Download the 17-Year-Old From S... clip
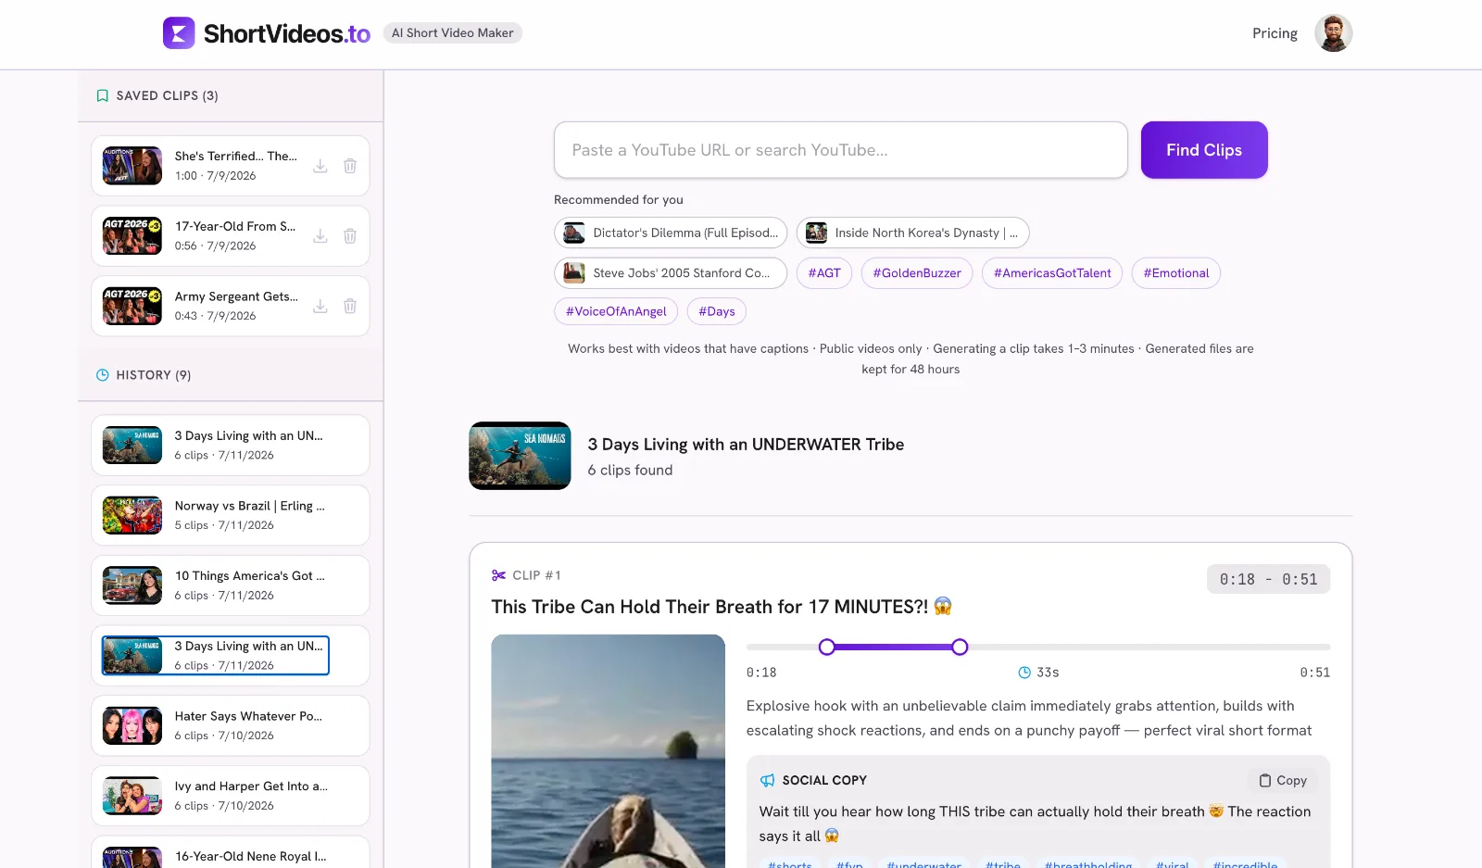 [320, 236]
